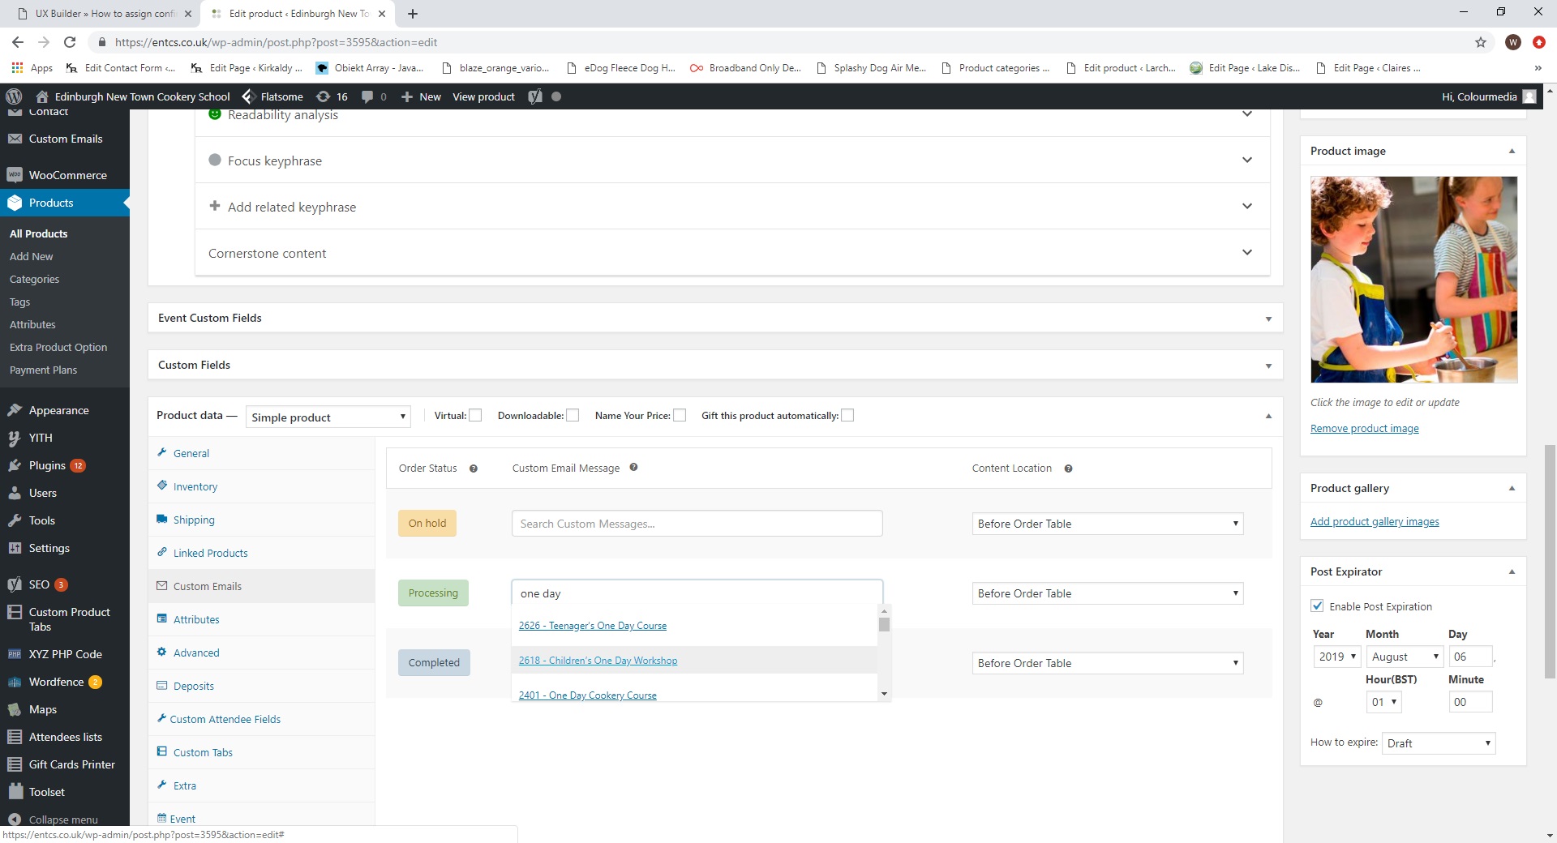
Task: Click help icon next to Order Status
Action: coord(474,469)
